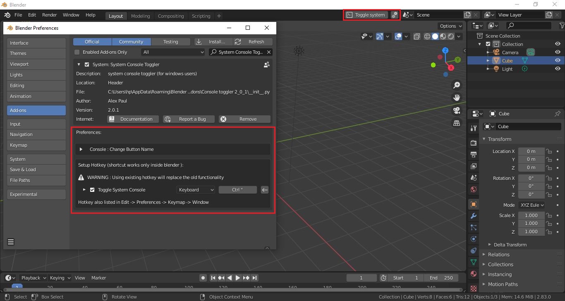Open the Keyboard dropdown in add-on preferences
565x301 pixels.
(196, 190)
